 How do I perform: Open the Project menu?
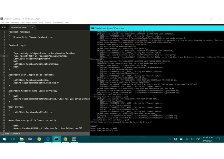point(48,23)
